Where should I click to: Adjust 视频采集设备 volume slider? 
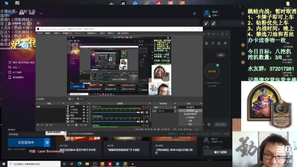click(116, 122)
